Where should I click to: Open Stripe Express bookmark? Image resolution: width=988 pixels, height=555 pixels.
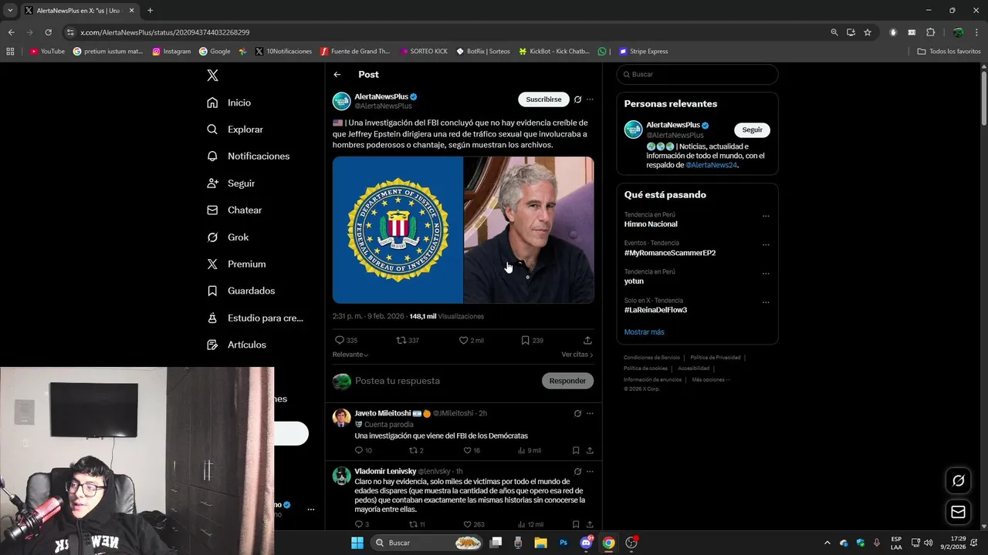pyautogui.click(x=642, y=52)
